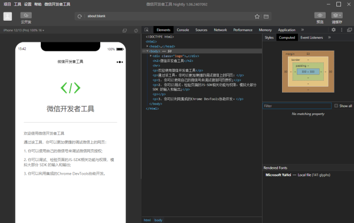Bookmark page with the star icon
354x223 pixels.
tap(257, 17)
